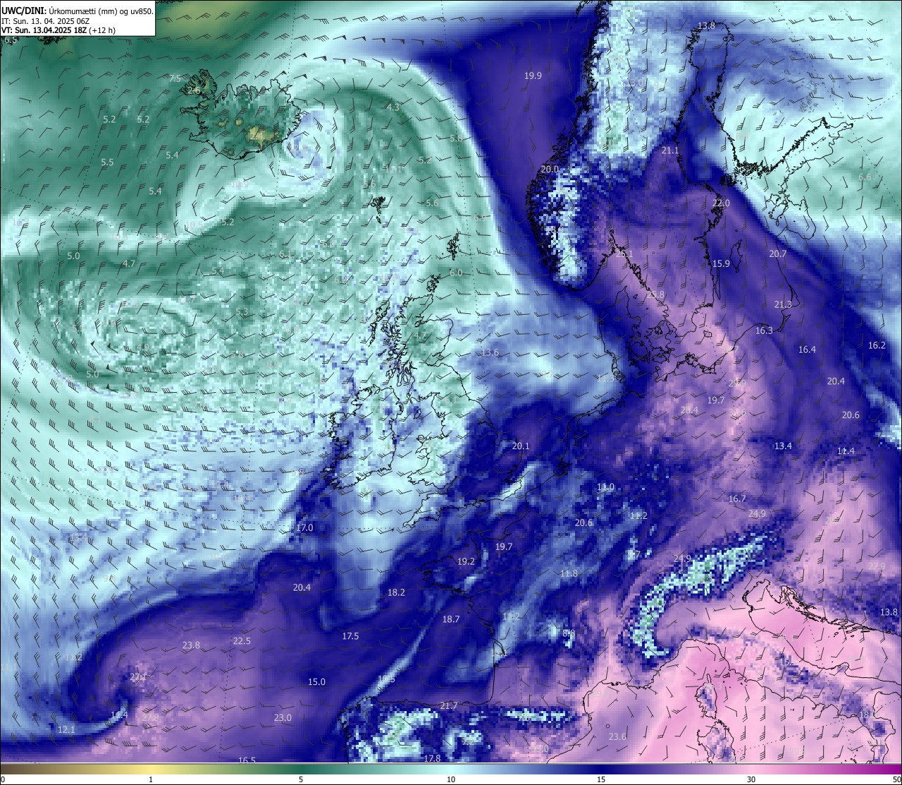Click the colorbar tick label '0'
This screenshot has width=902, height=785.
click(x=2, y=779)
